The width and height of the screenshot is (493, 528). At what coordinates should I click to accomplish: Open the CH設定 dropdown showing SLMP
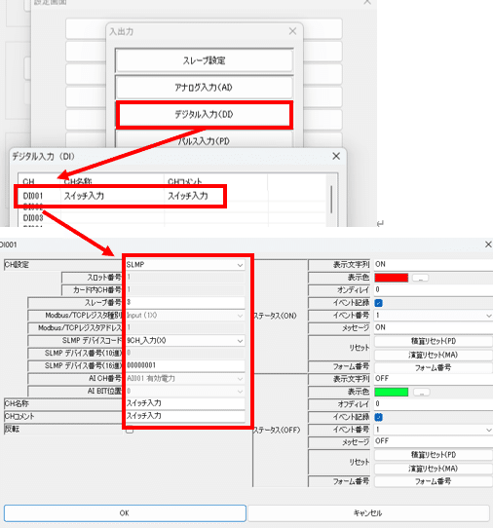tap(185, 265)
